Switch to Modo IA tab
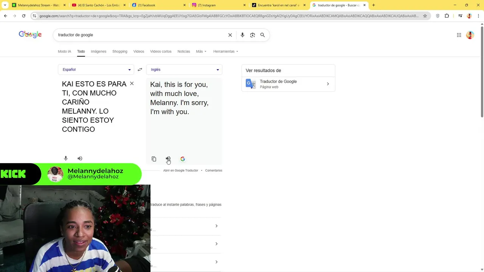484x272 pixels. [64, 51]
